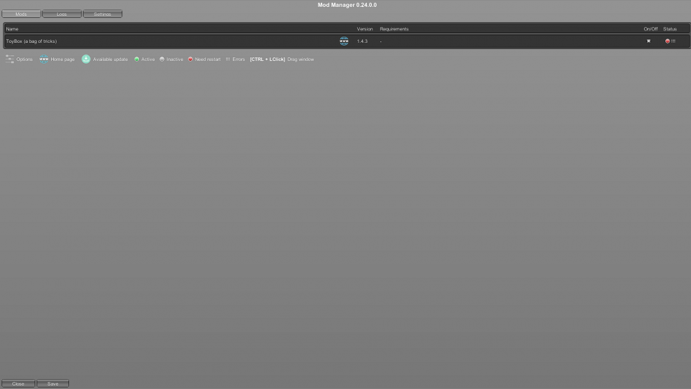Click the red Need restart dot in legend

click(x=191, y=59)
